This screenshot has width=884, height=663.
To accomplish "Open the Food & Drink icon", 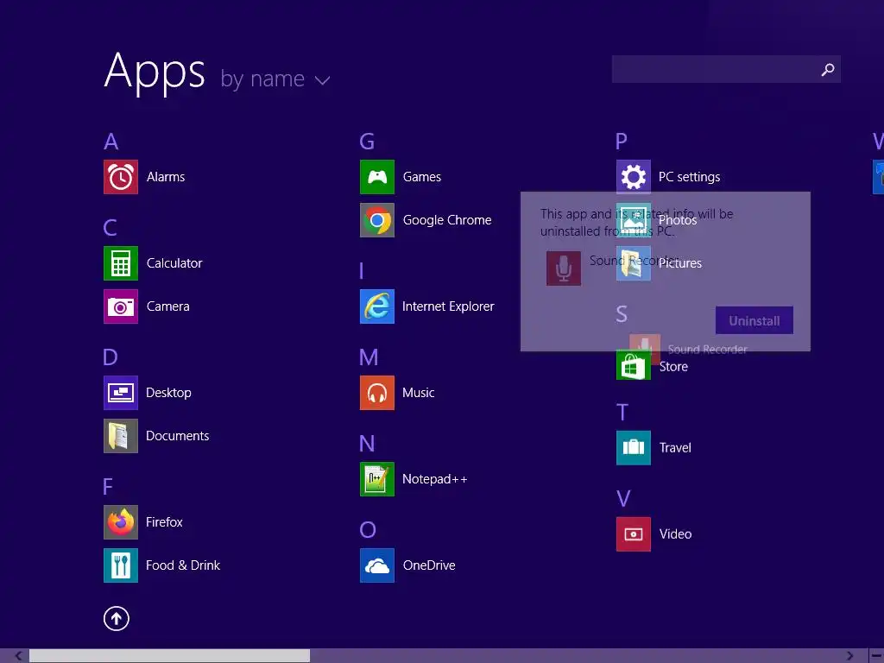I will pyautogui.click(x=121, y=565).
